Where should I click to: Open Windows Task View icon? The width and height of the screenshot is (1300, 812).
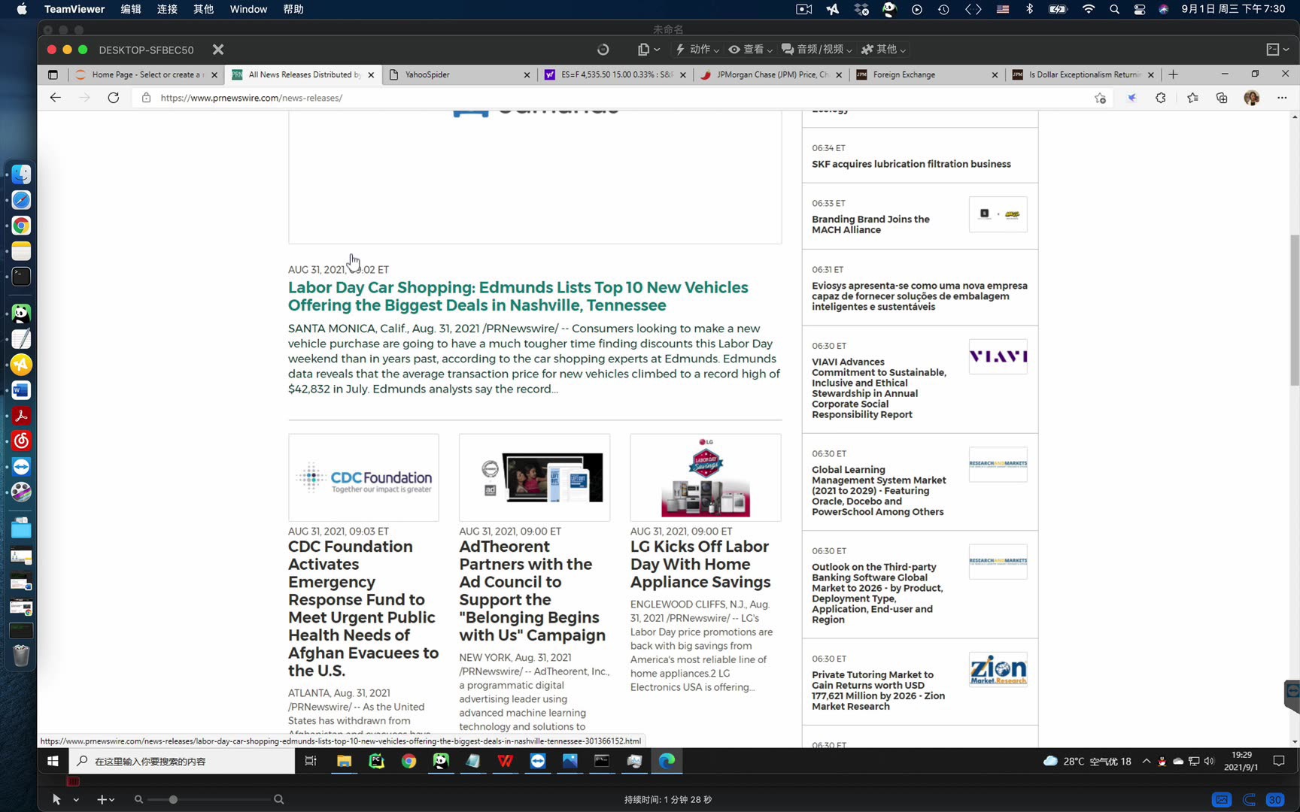(x=311, y=761)
